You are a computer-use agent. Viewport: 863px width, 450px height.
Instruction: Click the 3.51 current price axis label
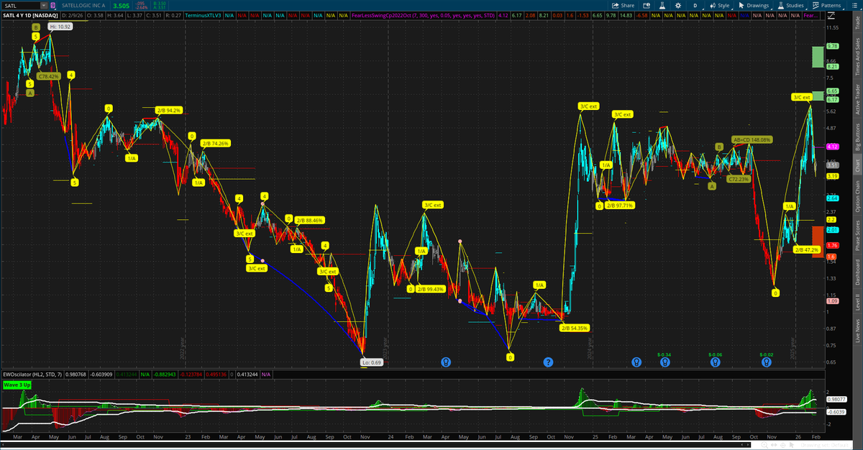(834, 165)
